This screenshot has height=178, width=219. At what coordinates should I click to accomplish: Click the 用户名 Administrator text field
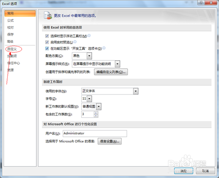tap(95, 133)
